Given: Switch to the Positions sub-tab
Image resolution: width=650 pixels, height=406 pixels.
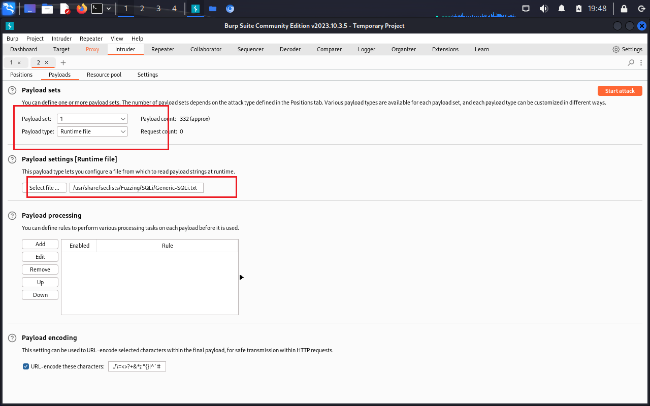Looking at the screenshot, I should [21, 75].
